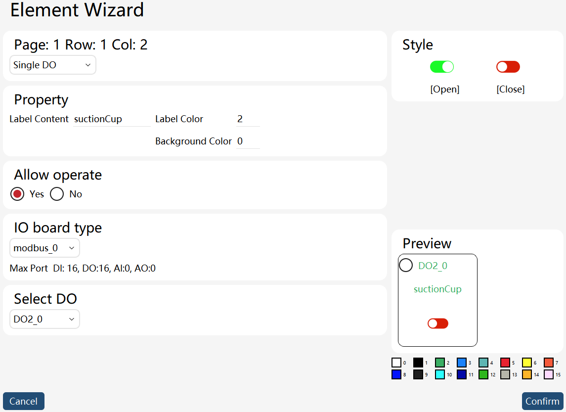Click the Background Color input field
This screenshot has width=566, height=412.
(x=248, y=141)
